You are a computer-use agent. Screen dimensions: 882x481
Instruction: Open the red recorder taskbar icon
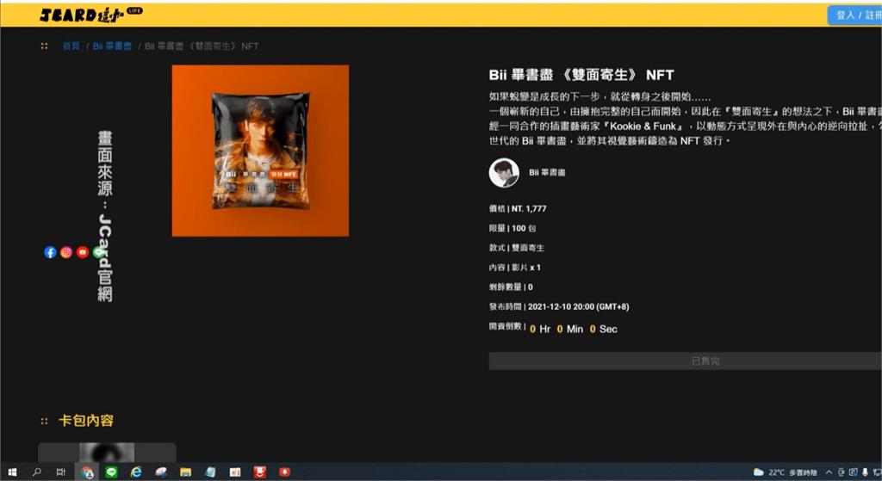click(x=284, y=472)
